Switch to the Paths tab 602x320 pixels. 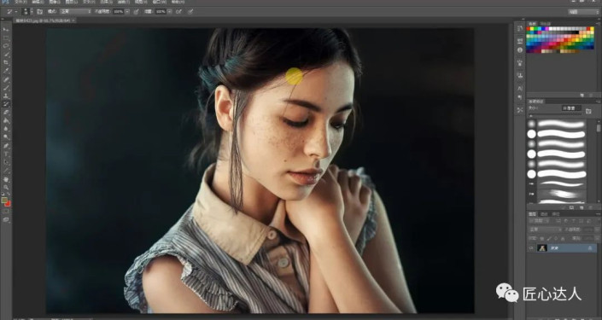pyautogui.click(x=556, y=214)
